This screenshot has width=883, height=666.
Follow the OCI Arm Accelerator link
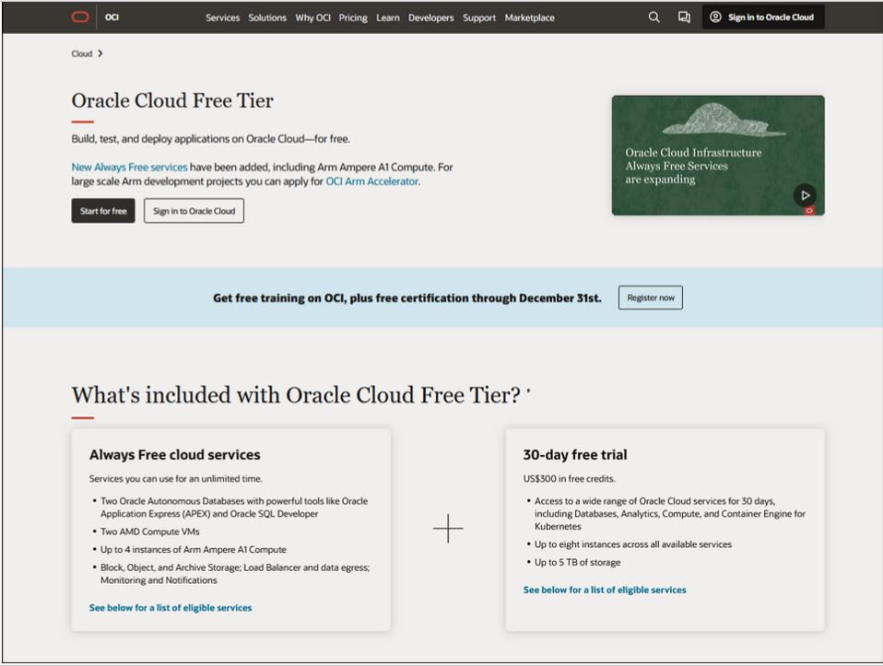pos(371,181)
